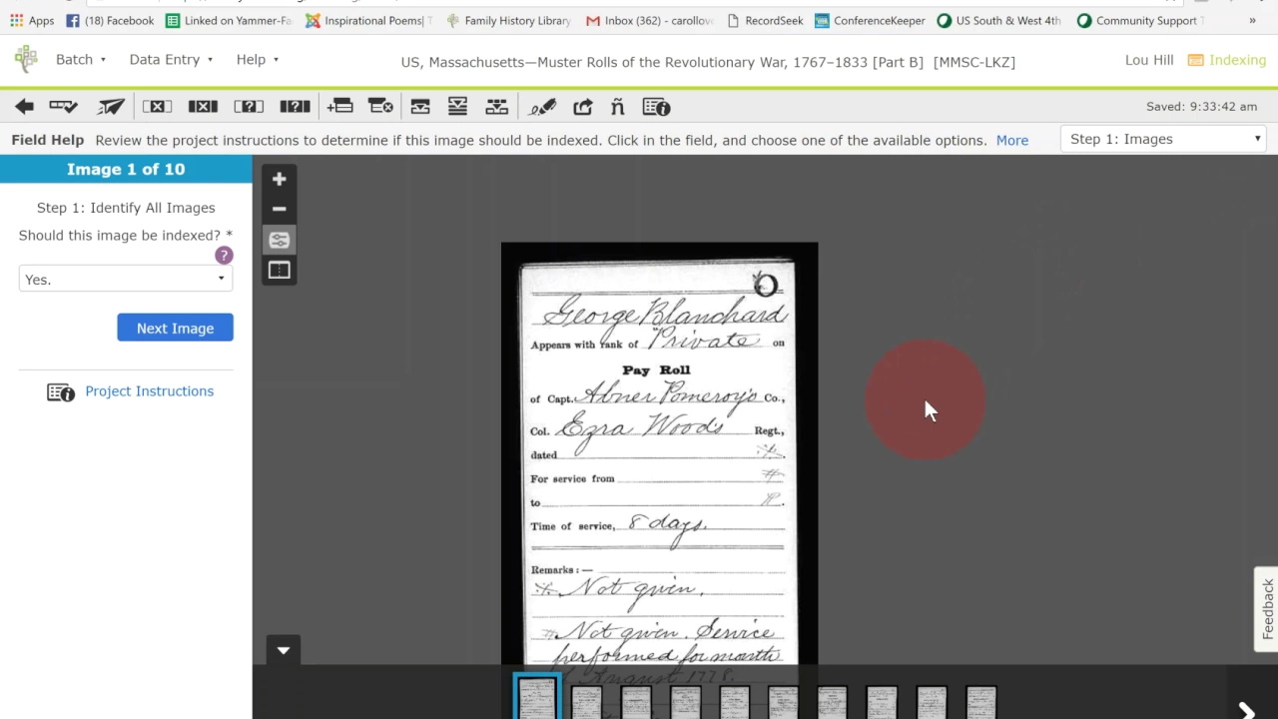Image resolution: width=1278 pixels, height=719 pixels.
Task: Click the paper plane submit batch icon
Action: click(111, 107)
